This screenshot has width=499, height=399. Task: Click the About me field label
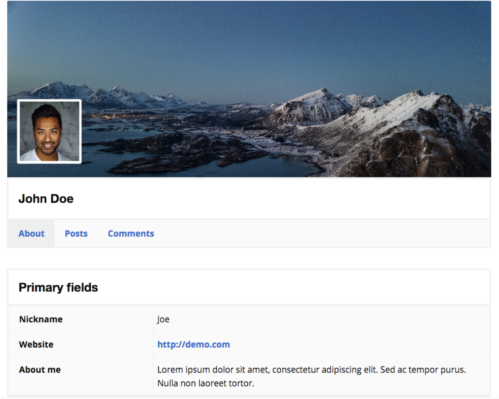40,370
